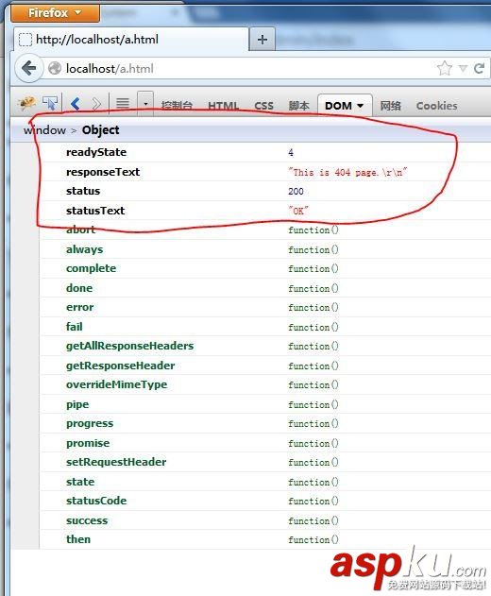Select getAllResponseHeaders in the DOM list
491x596 pixels.
(x=129, y=346)
